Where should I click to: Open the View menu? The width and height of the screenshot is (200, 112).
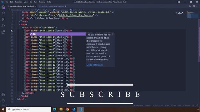(x=26, y=2)
